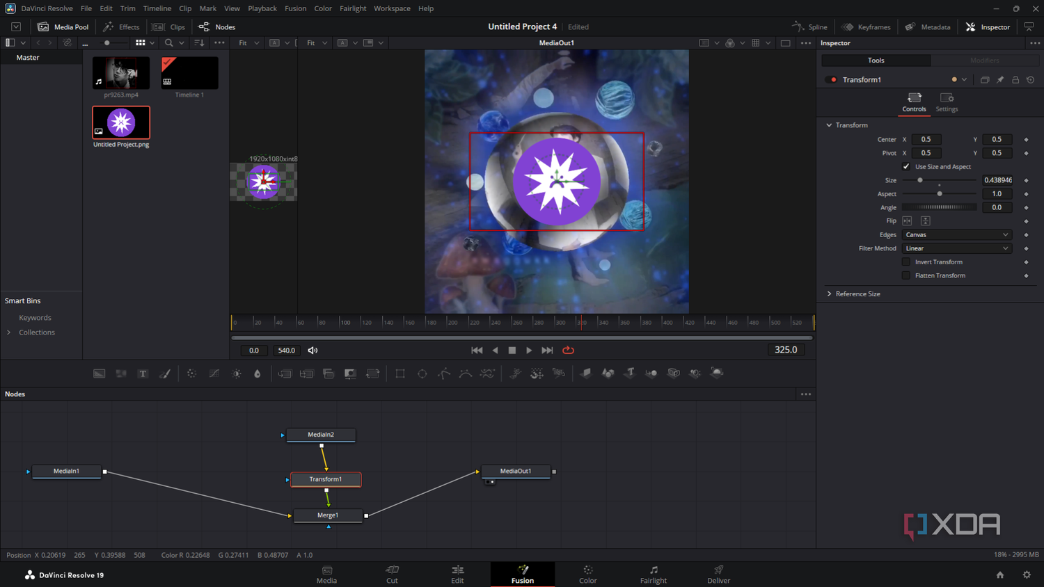Click the vertical flip icon

(925, 221)
